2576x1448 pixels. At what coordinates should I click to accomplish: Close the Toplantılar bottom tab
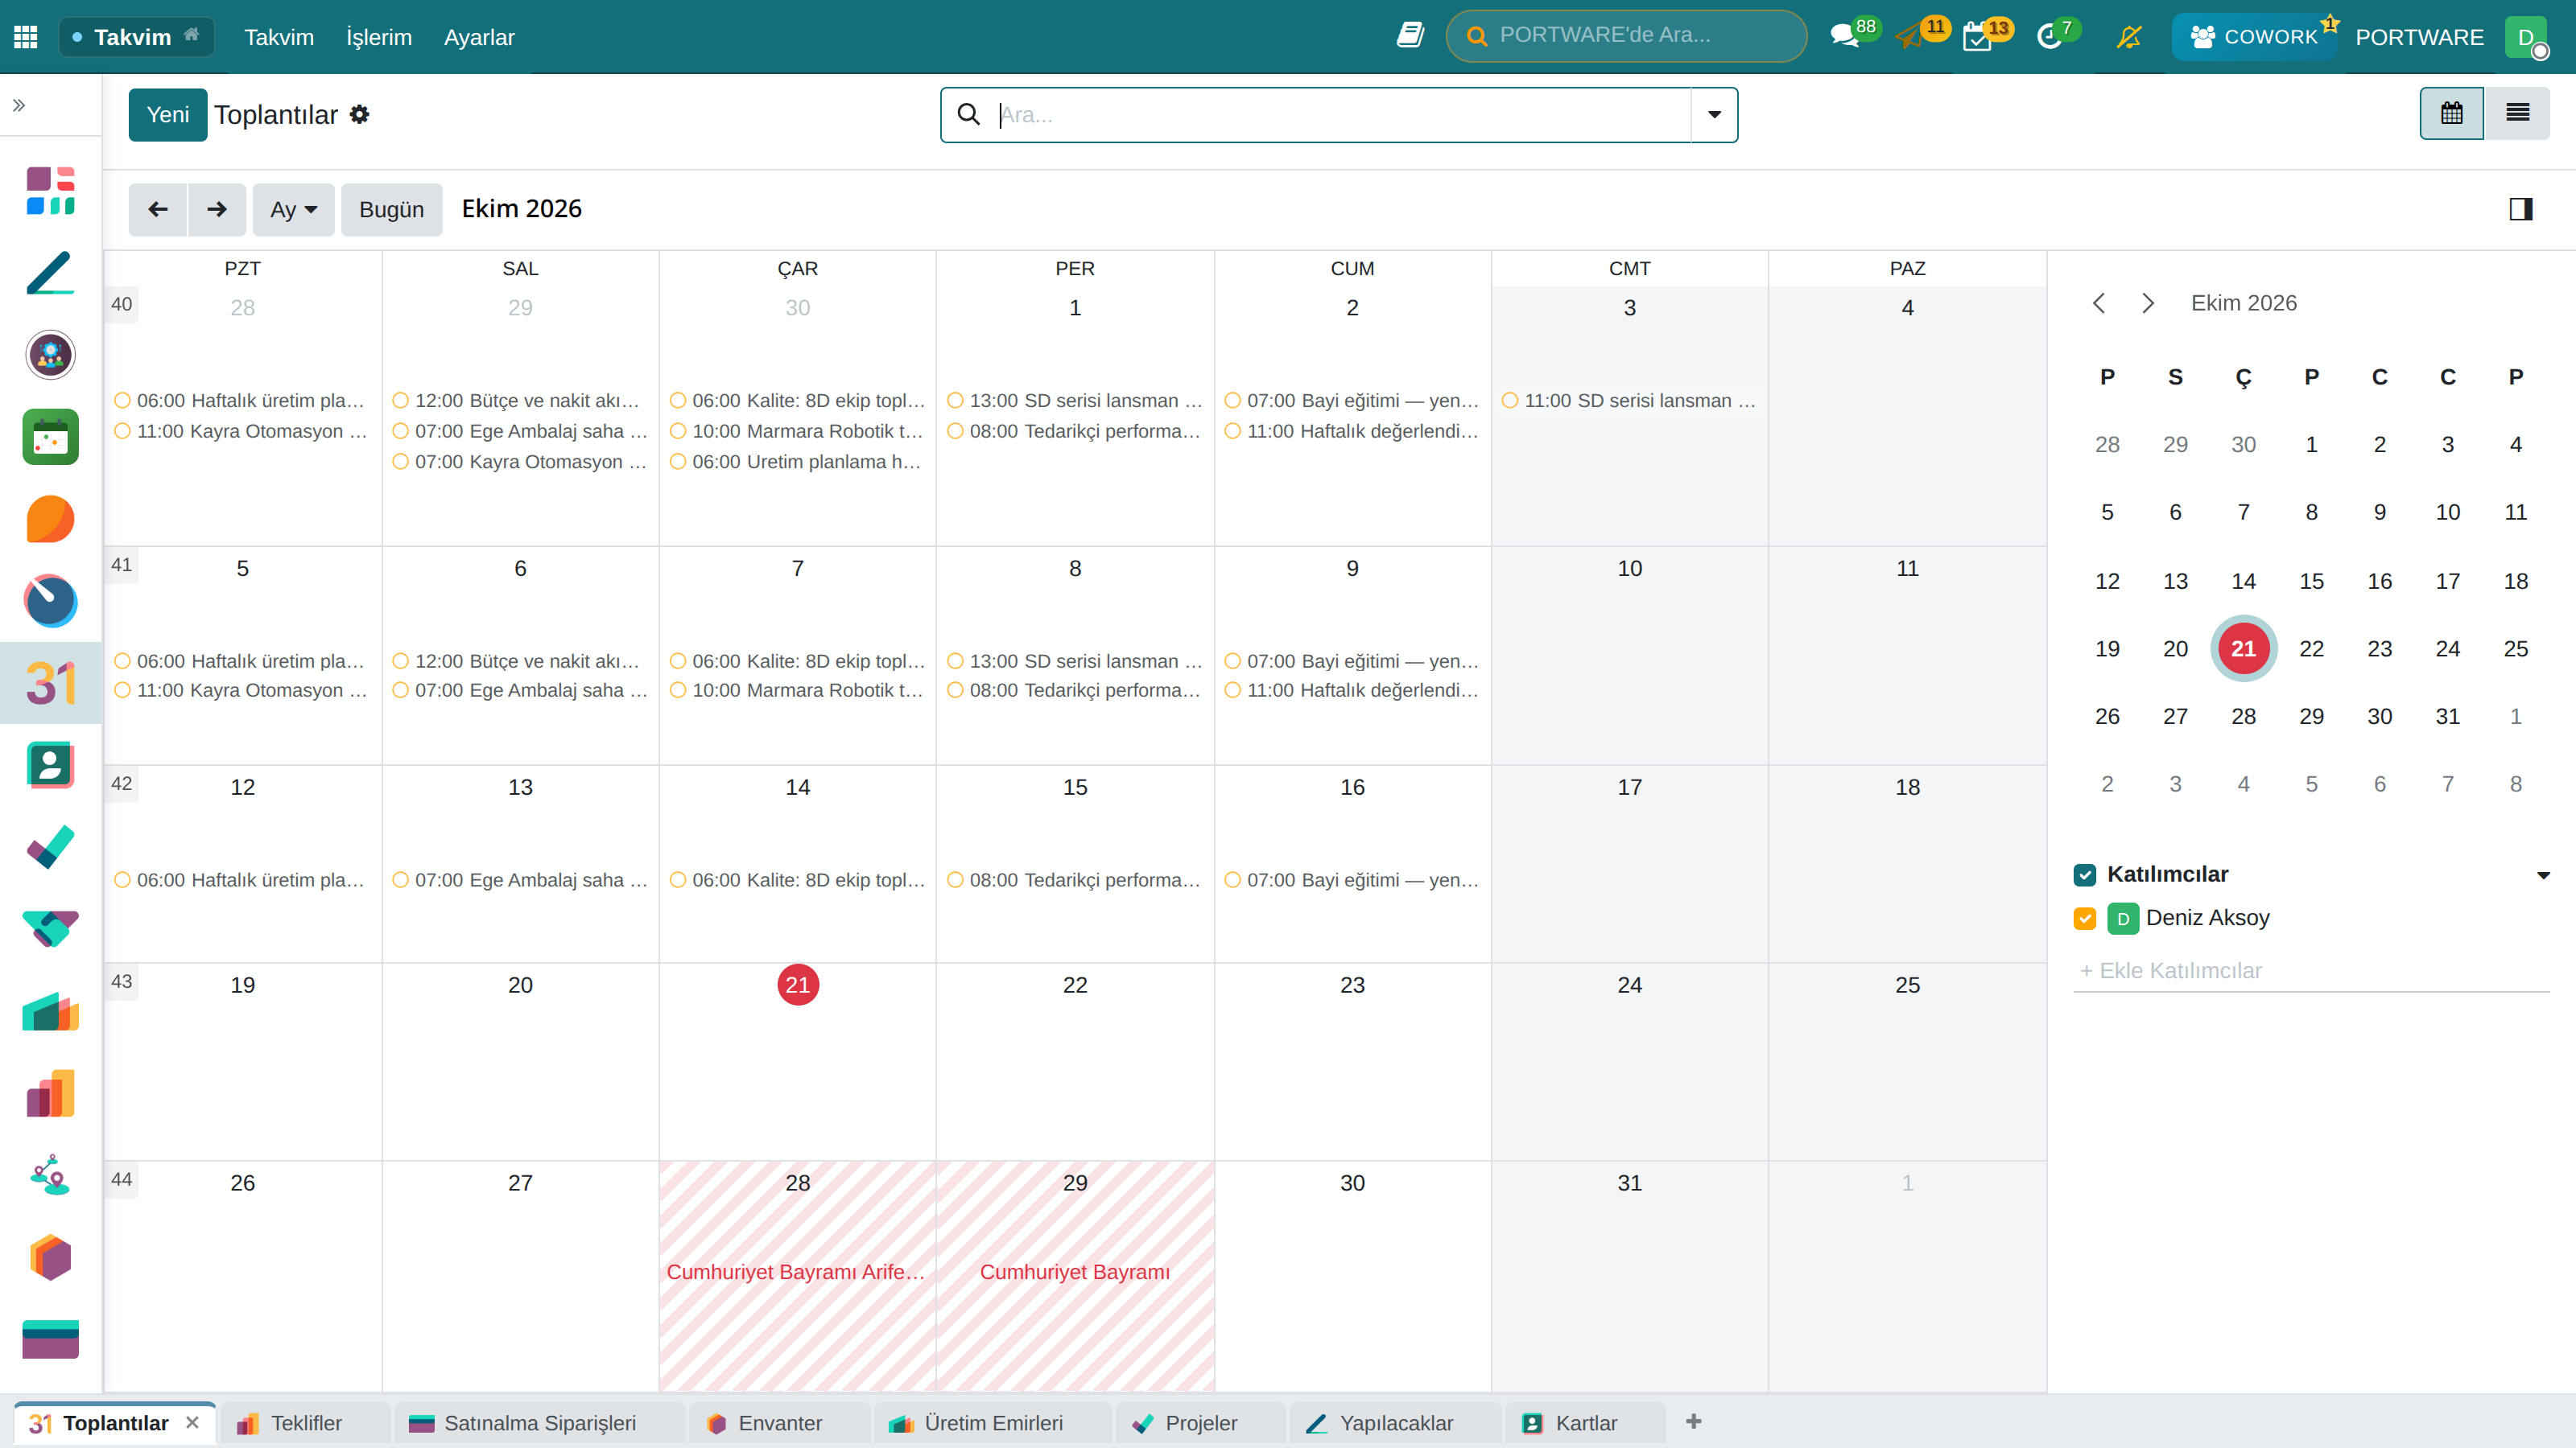pos(192,1422)
